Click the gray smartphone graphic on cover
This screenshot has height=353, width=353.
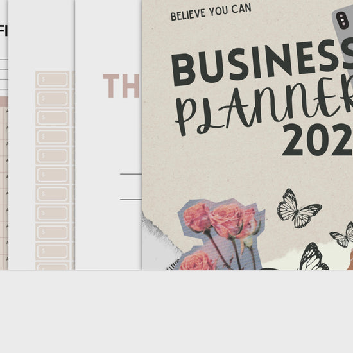click(x=344, y=43)
